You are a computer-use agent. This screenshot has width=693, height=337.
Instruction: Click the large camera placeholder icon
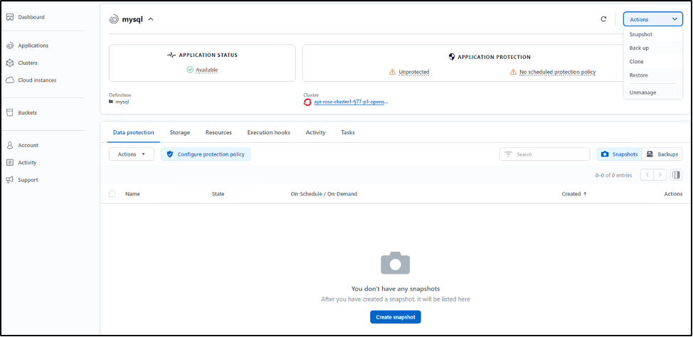(395, 263)
